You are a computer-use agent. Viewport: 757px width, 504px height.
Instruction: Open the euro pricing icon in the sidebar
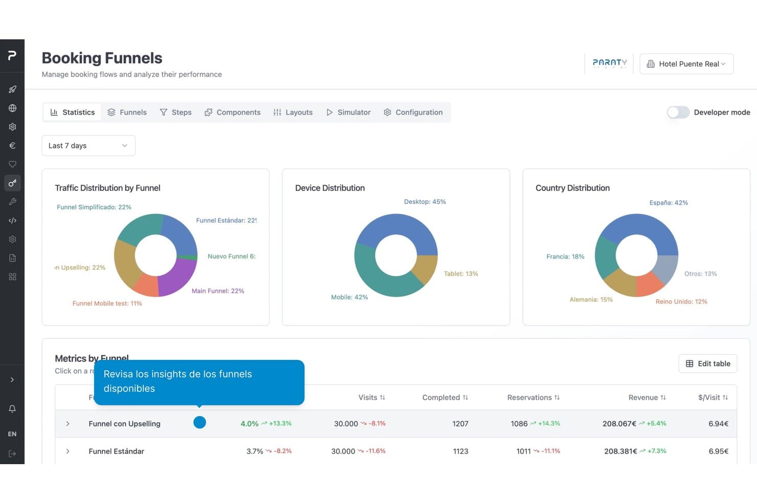click(12, 146)
